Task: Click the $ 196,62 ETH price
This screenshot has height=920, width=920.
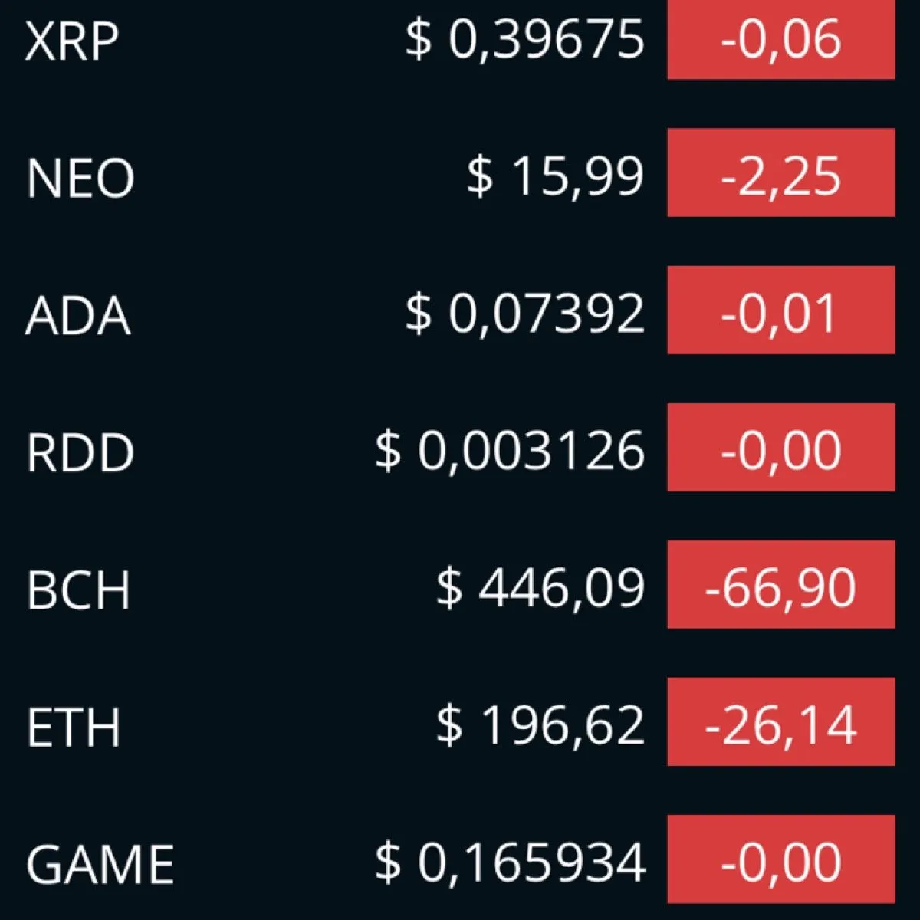Action: pos(540,725)
